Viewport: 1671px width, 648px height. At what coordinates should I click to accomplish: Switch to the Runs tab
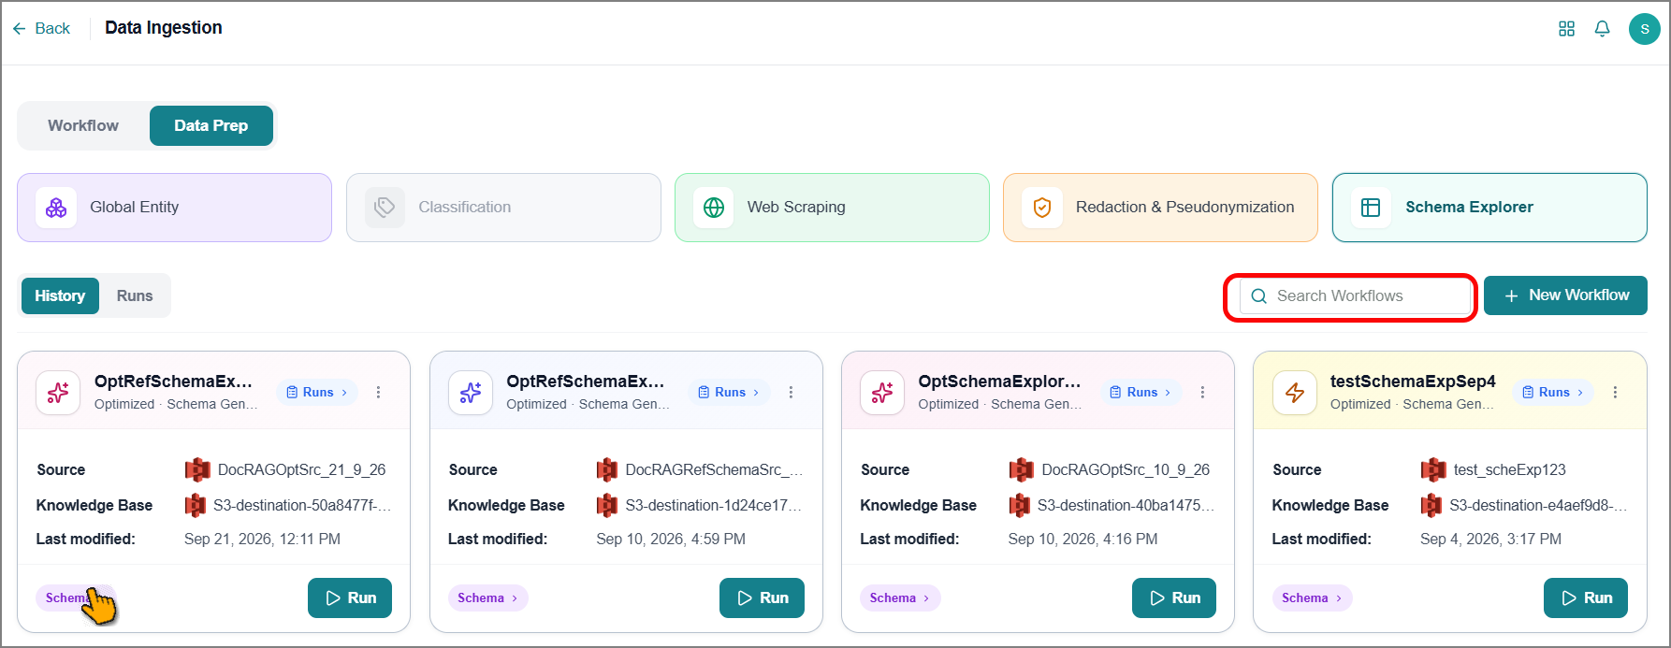point(135,295)
